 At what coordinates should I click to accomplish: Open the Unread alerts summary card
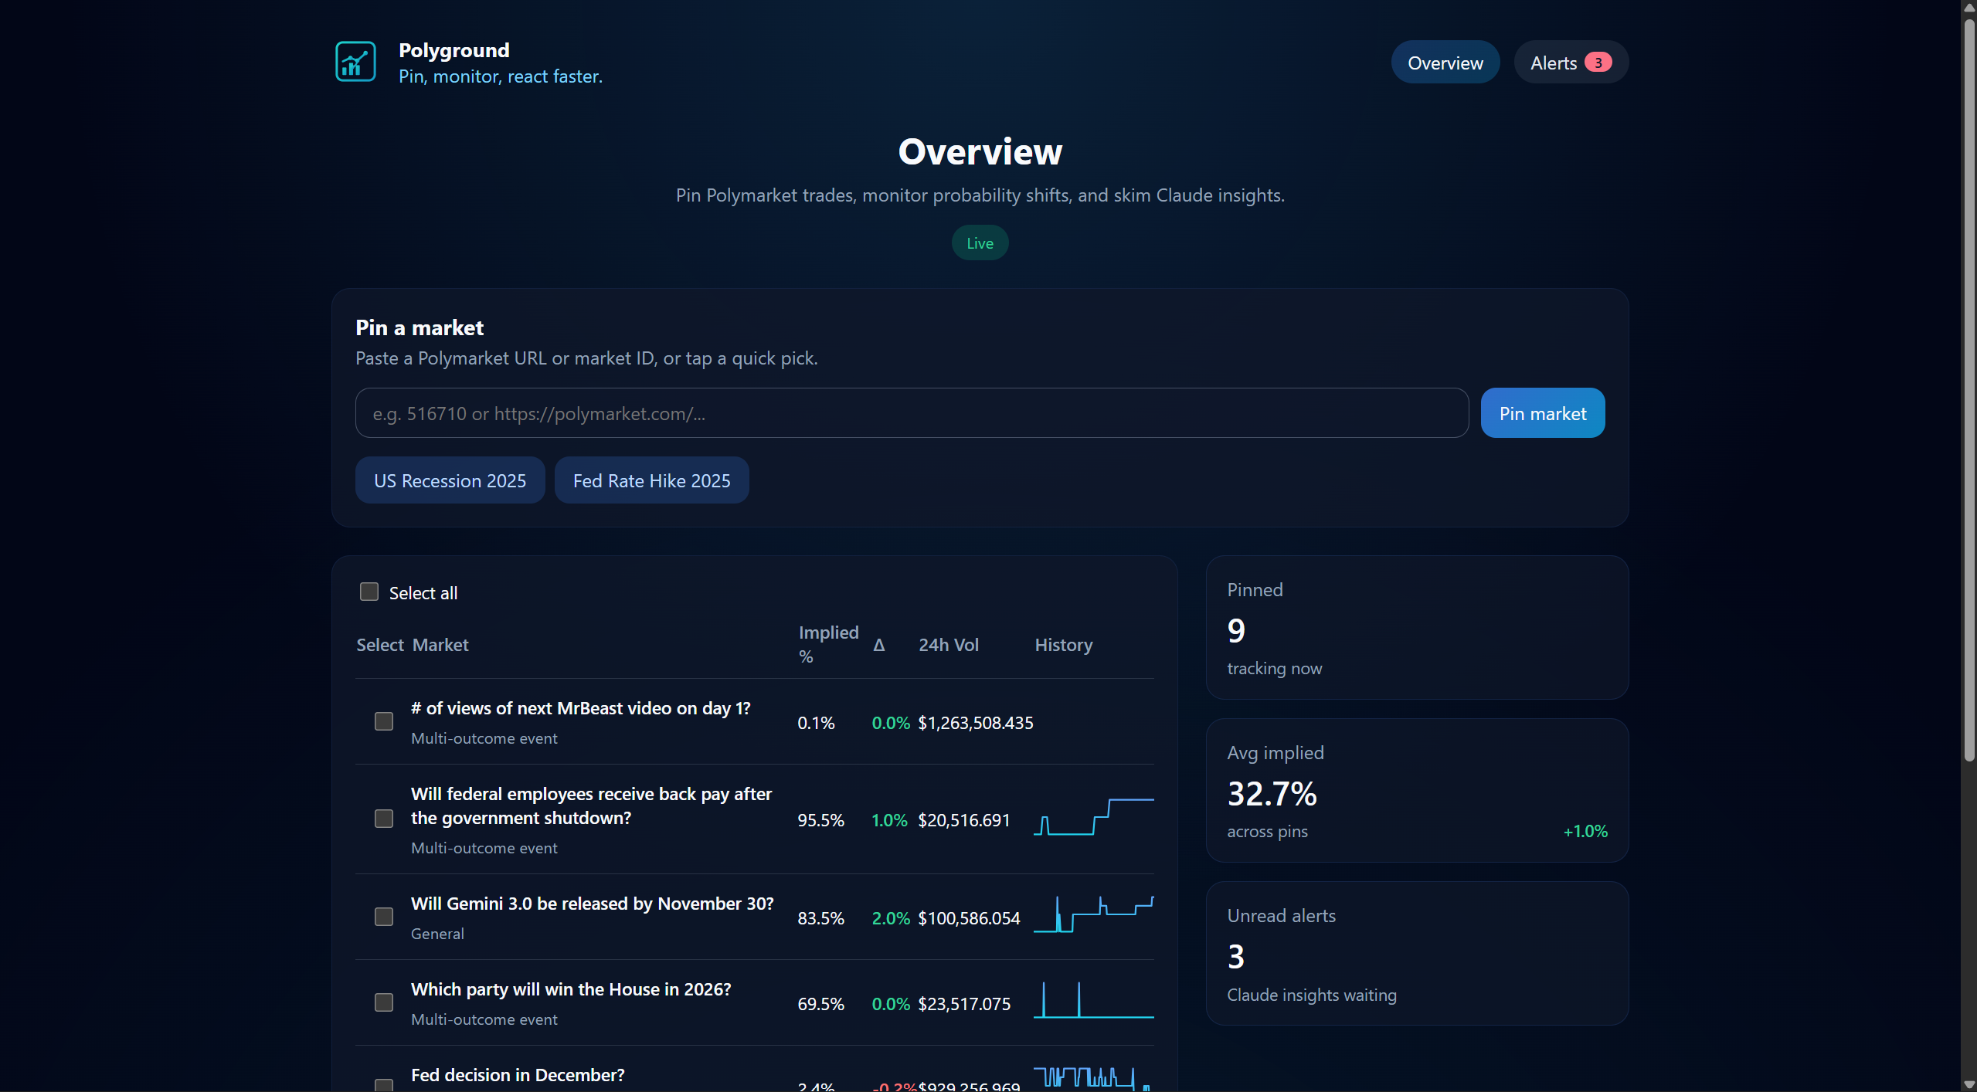coord(1417,954)
